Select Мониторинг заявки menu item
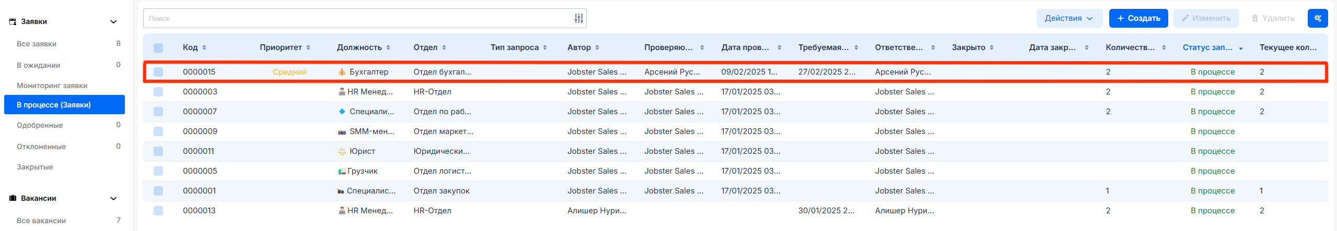This screenshot has height=231, width=1337. pos(52,86)
